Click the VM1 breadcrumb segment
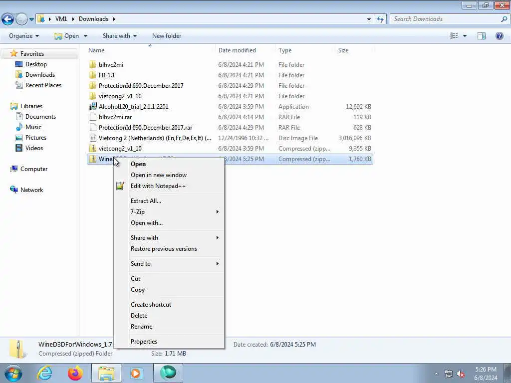Image resolution: width=511 pixels, height=383 pixels. tap(61, 19)
